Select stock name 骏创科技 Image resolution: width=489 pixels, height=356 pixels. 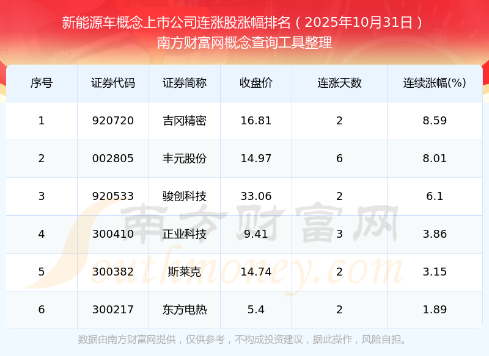[x=185, y=196]
